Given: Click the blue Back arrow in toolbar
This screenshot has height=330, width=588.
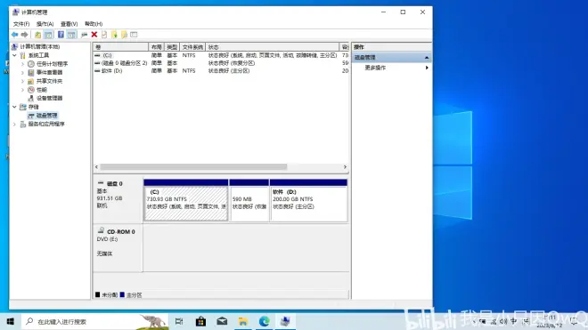Looking at the screenshot, I should [x=14, y=35].
